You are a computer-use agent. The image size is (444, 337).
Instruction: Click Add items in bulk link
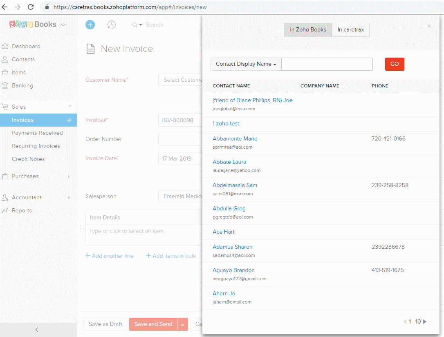click(x=171, y=256)
